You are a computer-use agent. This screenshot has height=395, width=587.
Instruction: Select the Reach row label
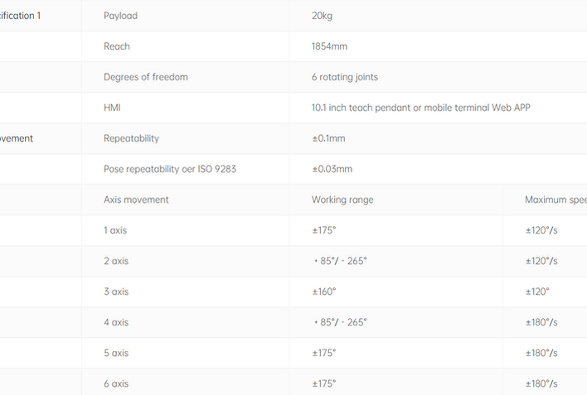point(117,46)
